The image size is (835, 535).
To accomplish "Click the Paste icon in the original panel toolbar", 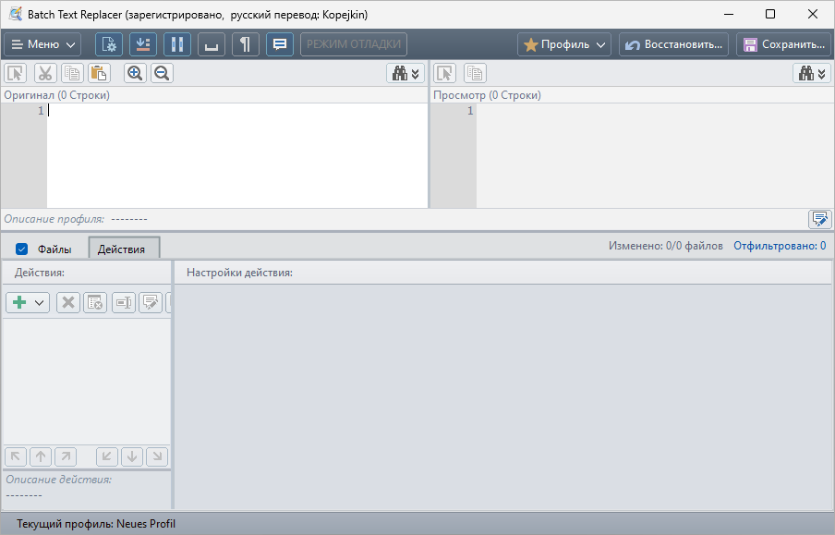I will pyautogui.click(x=99, y=73).
